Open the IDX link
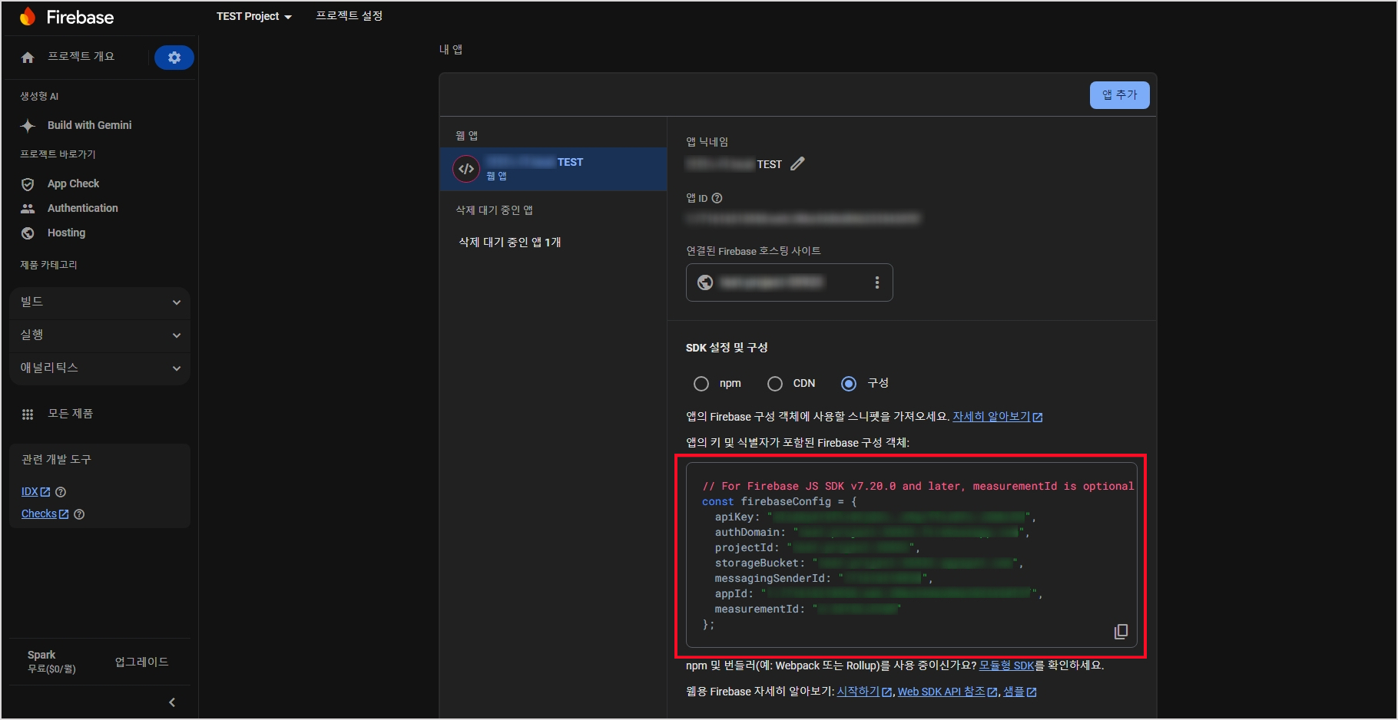This screenshot has width=1398, height=720. coord(35,492)
